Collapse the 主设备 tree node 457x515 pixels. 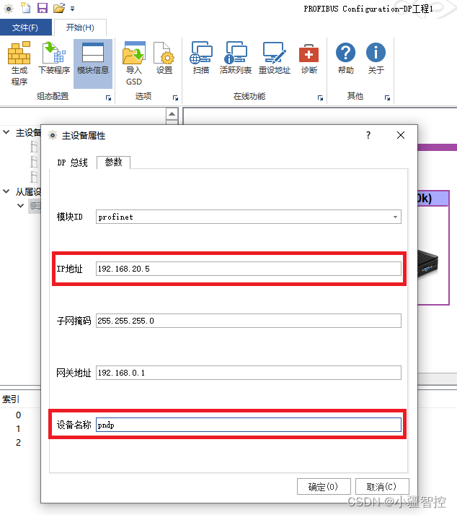point(6,132)
